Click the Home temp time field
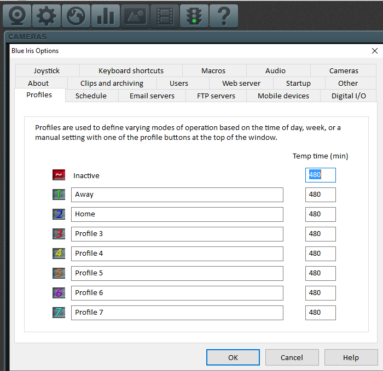This screenshot has width=383, height=371. 321,214
